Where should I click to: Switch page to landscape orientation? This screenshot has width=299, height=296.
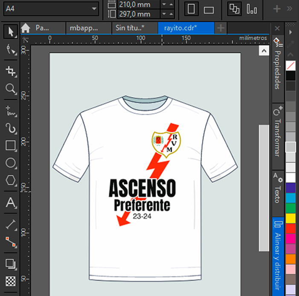coord(209,9)
